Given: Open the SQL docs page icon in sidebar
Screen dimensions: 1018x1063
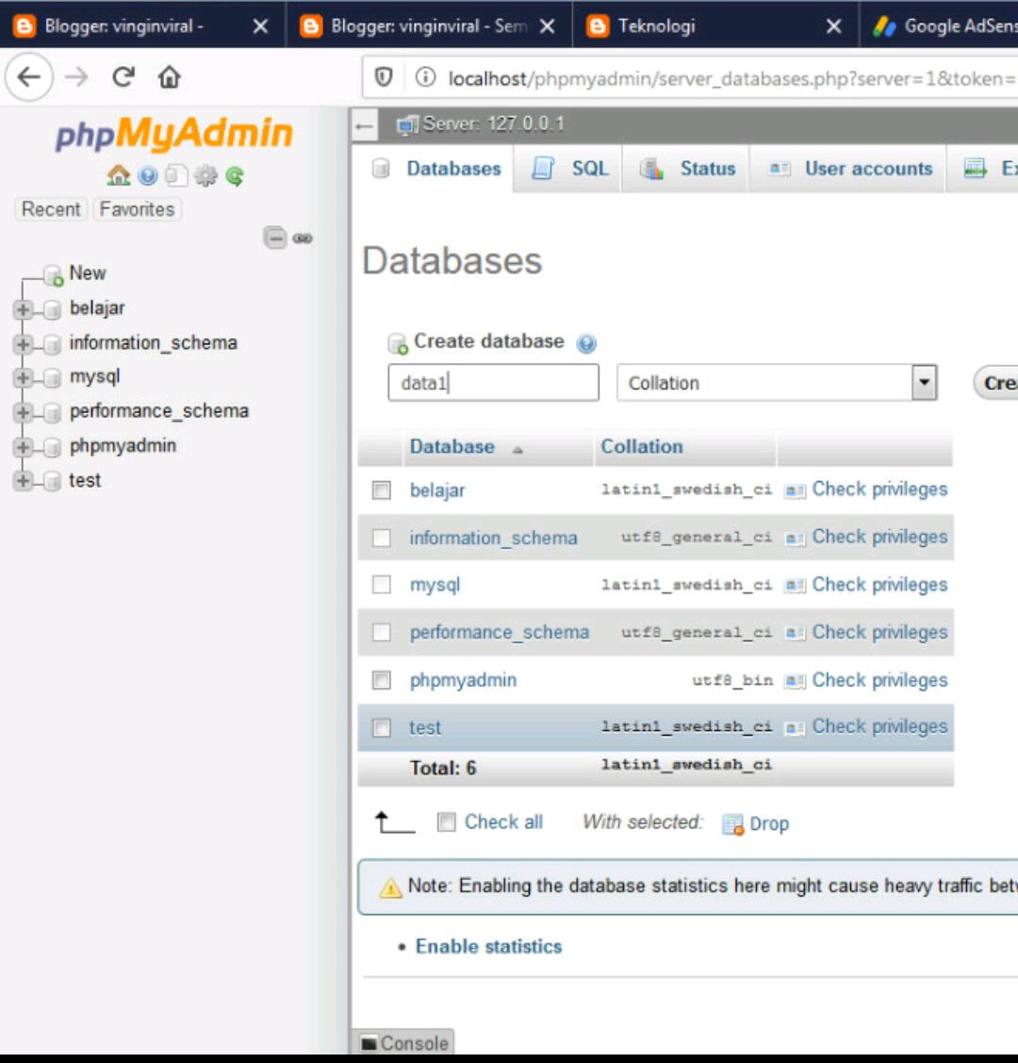Looking at the screenshot, I should [x=176, y=176].
